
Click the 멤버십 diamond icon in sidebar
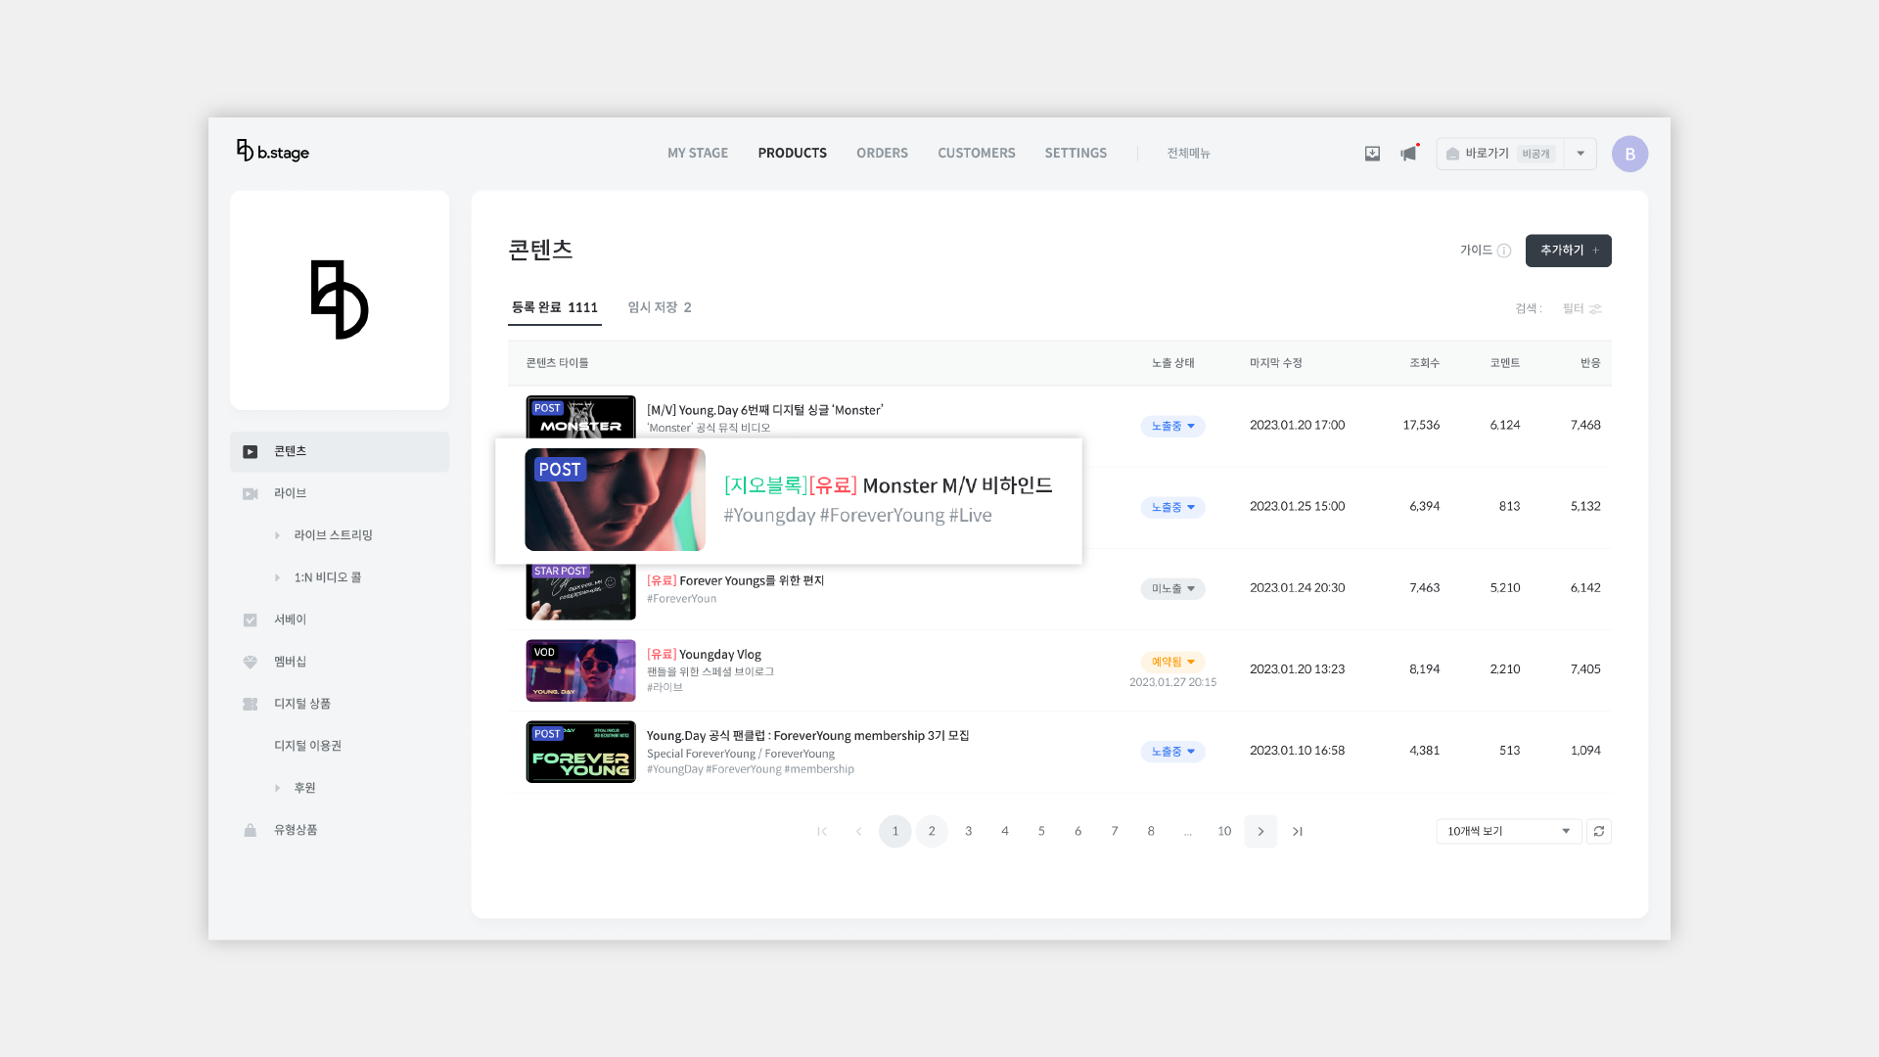(x=251, y=663)
